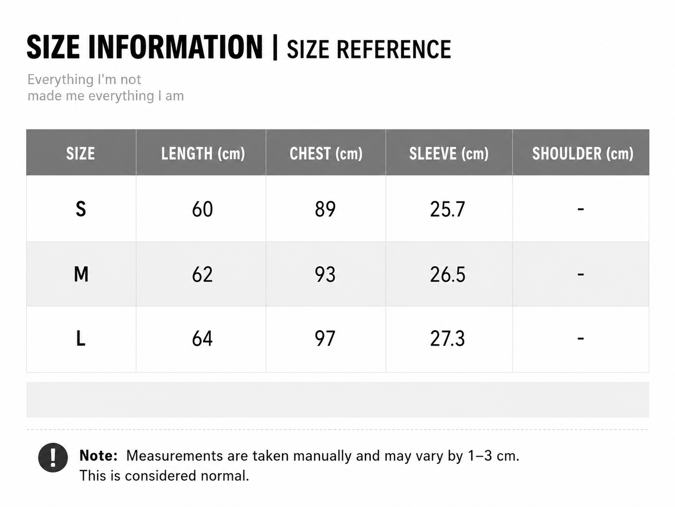Image resolution: width=675 pixels, height=507 pixels.
Task: Click the sleeve value 25.7
Action: click(448, 209)
